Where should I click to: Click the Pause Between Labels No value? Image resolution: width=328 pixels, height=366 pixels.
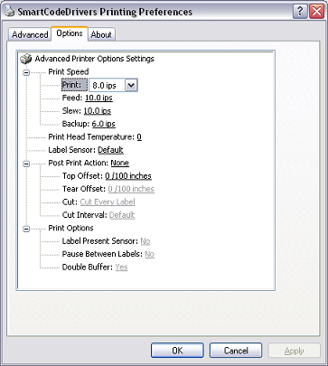tap(149, 254)
